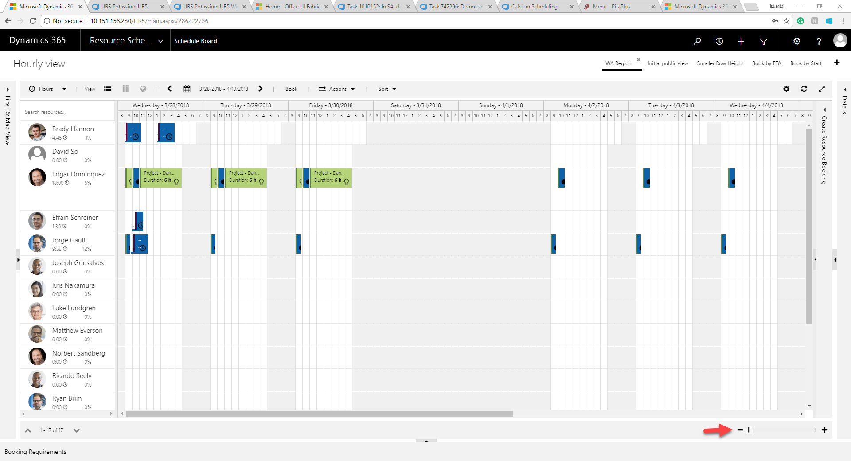Viewport: 851px width, 461px height.
Task: Open recent items history icon
Action: (x=719, y=41)
